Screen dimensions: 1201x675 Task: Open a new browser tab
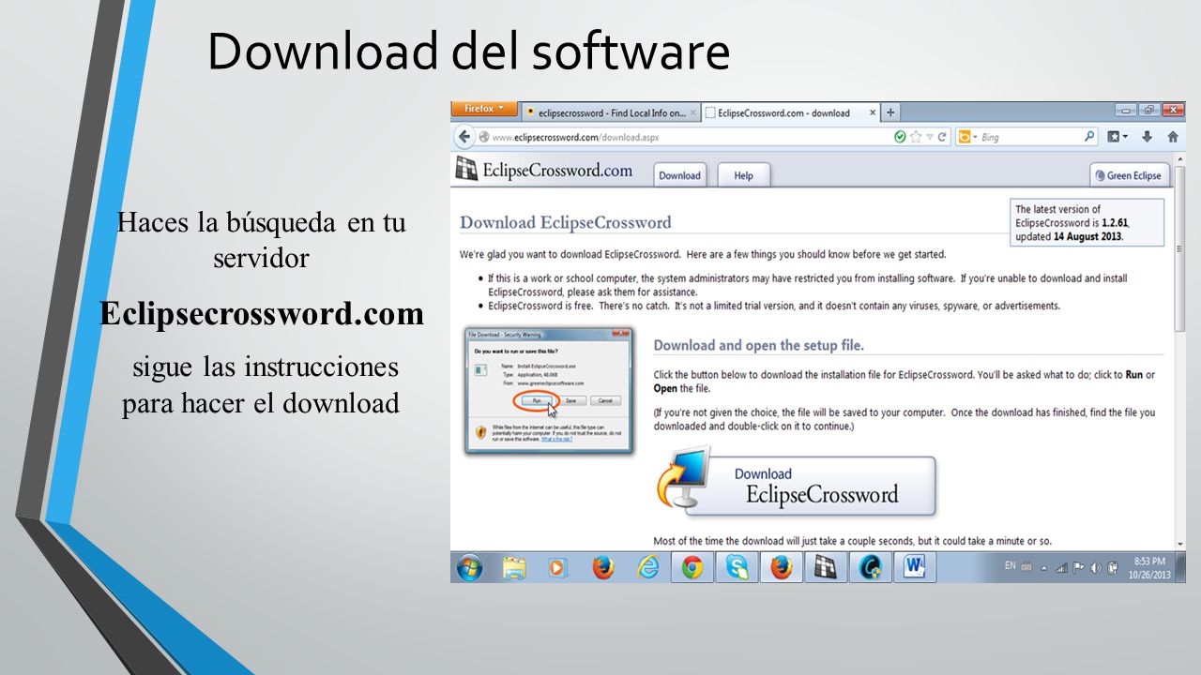click(890, 112)
